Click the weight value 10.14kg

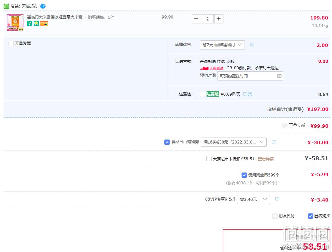point(320,26)
